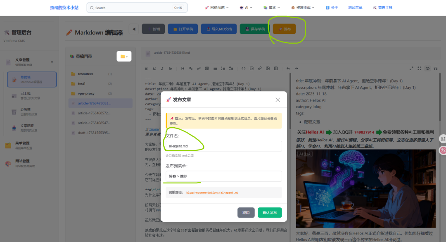
Task: Insert a table using the toolbar icon
Action: tap(276, 69)
